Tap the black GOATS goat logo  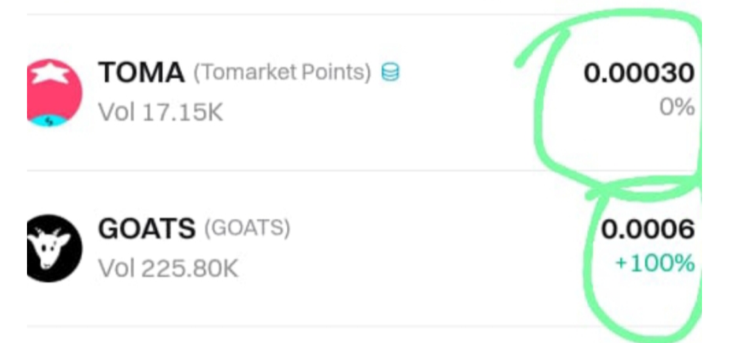pos(54,248)
